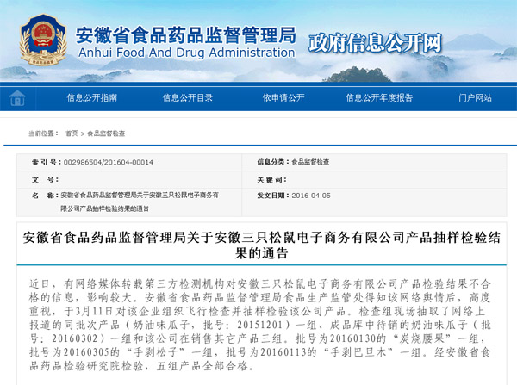
Task: Click the 当前位置 label
Action: (x=43, y=134)
